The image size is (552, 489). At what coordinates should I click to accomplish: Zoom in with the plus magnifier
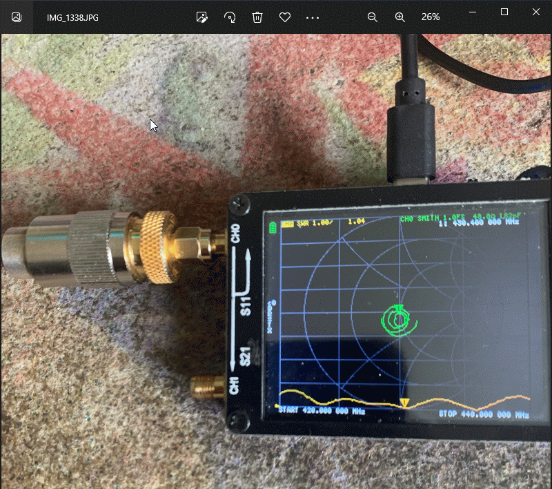pyautogui.click(x=400, y=17)
